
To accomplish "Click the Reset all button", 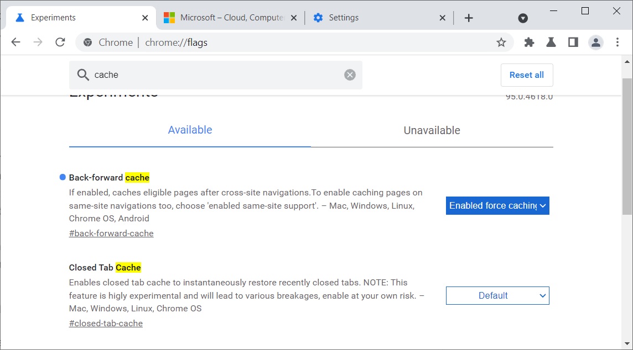I will pos(526,75).
